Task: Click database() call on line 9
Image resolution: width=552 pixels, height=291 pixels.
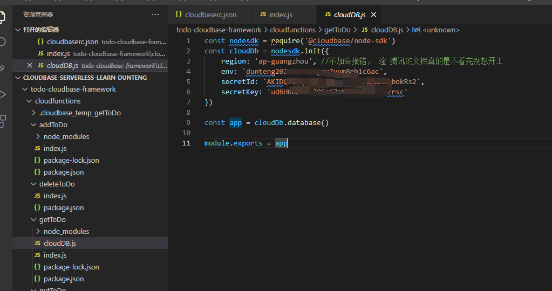Action: (309, 123)
